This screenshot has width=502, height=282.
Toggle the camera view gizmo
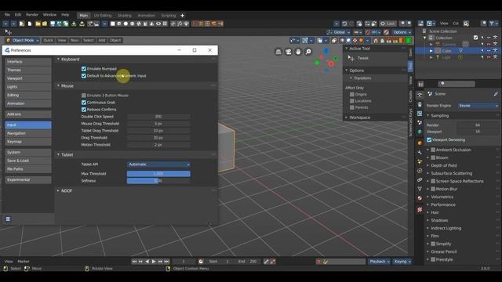click(x=289, y=52)
